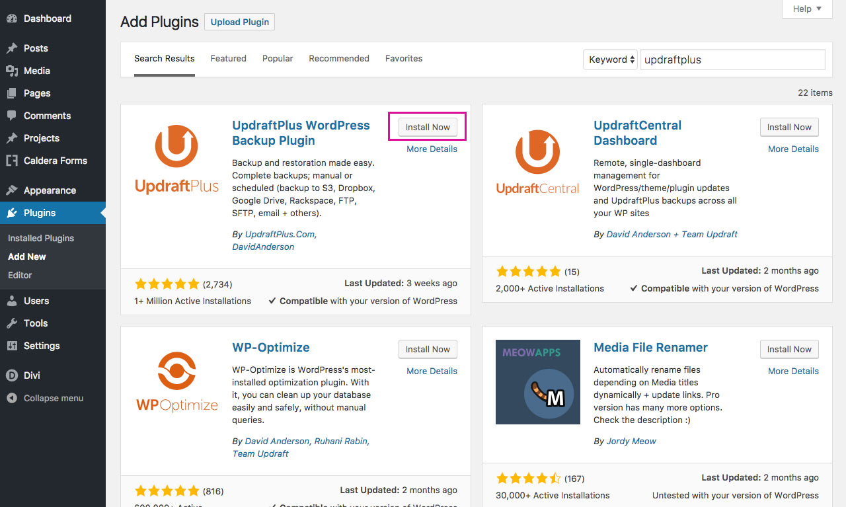Screen dimensions: 846x507
Task: Click the WP-Optimize plugin logo
Action: click(176, 381)
